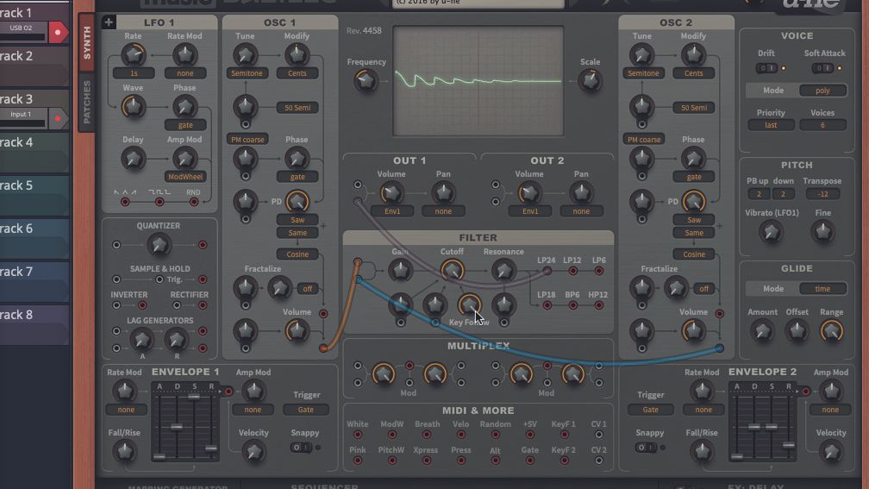Click the oscilloscope waveform display
Viewport: 869px width, 489px height.
pos(478,81)
